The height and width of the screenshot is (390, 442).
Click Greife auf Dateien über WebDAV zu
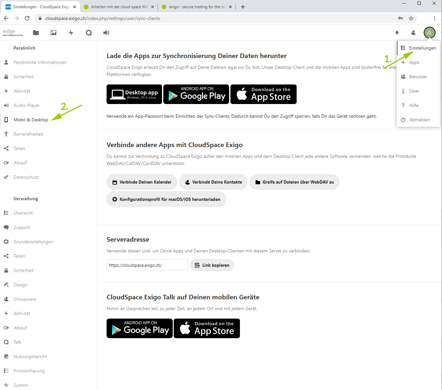click(294, 182)
